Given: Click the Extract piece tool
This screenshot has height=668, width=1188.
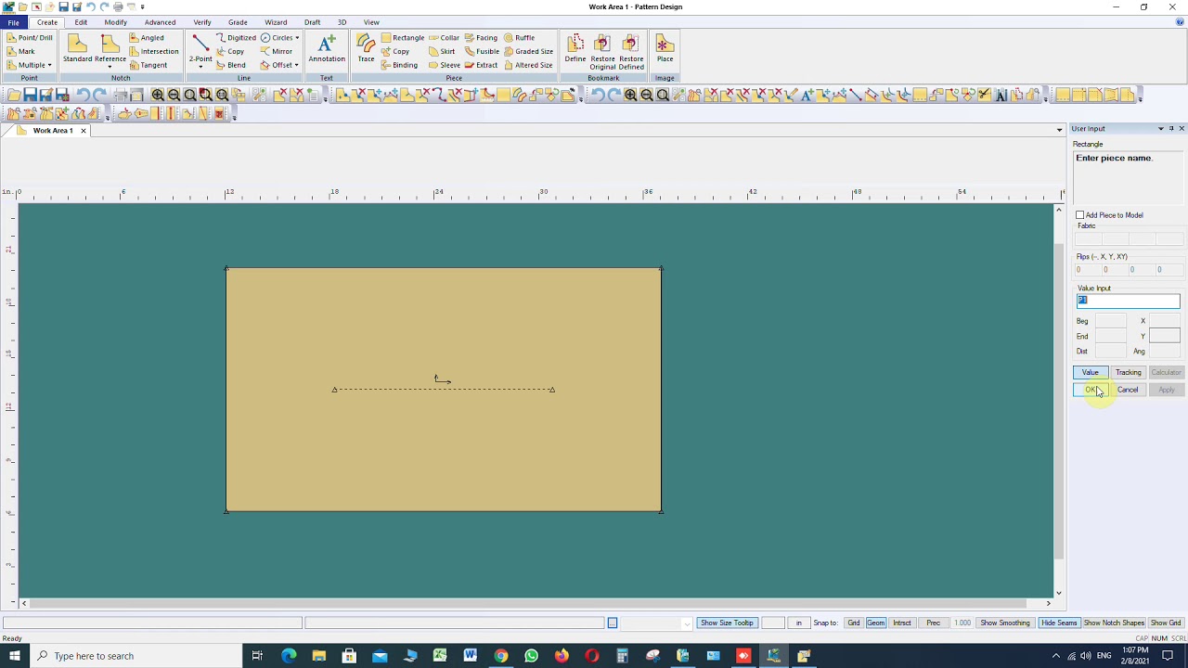Looking at the screenshot, I should click(481, 65).
